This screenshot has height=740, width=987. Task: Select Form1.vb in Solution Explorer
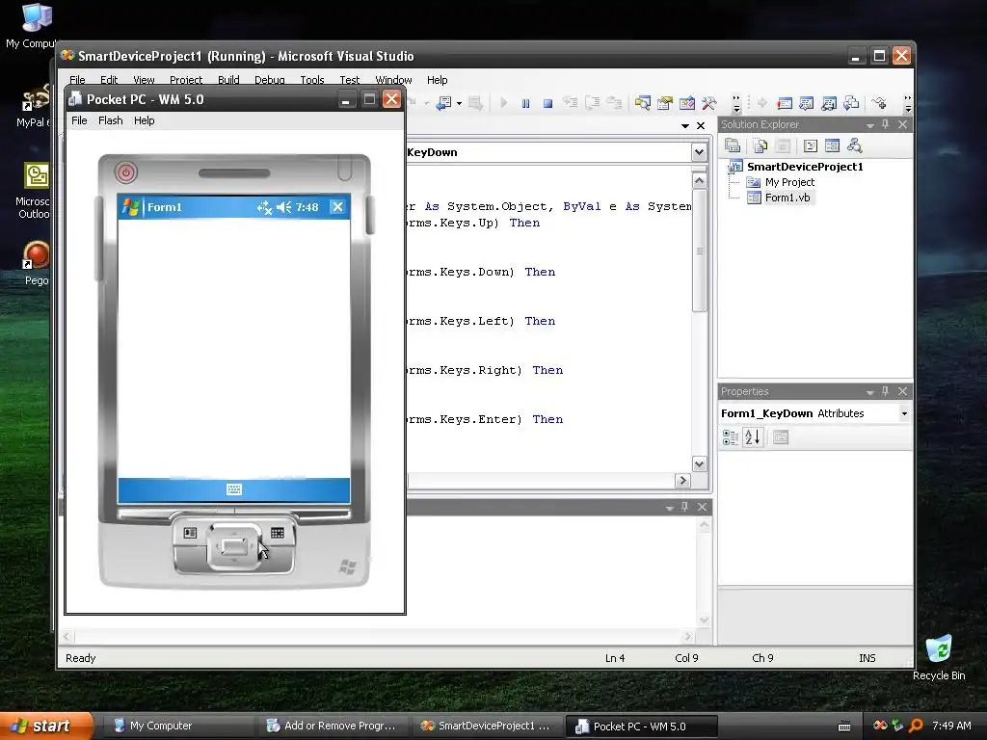787,198
